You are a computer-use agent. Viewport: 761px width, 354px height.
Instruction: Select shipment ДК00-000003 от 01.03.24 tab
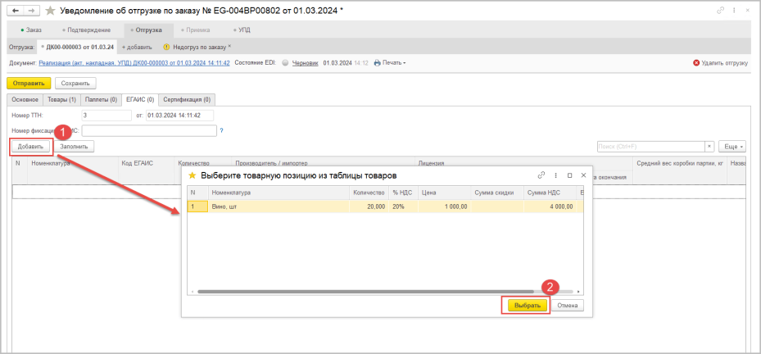click(x=77, y=47)
